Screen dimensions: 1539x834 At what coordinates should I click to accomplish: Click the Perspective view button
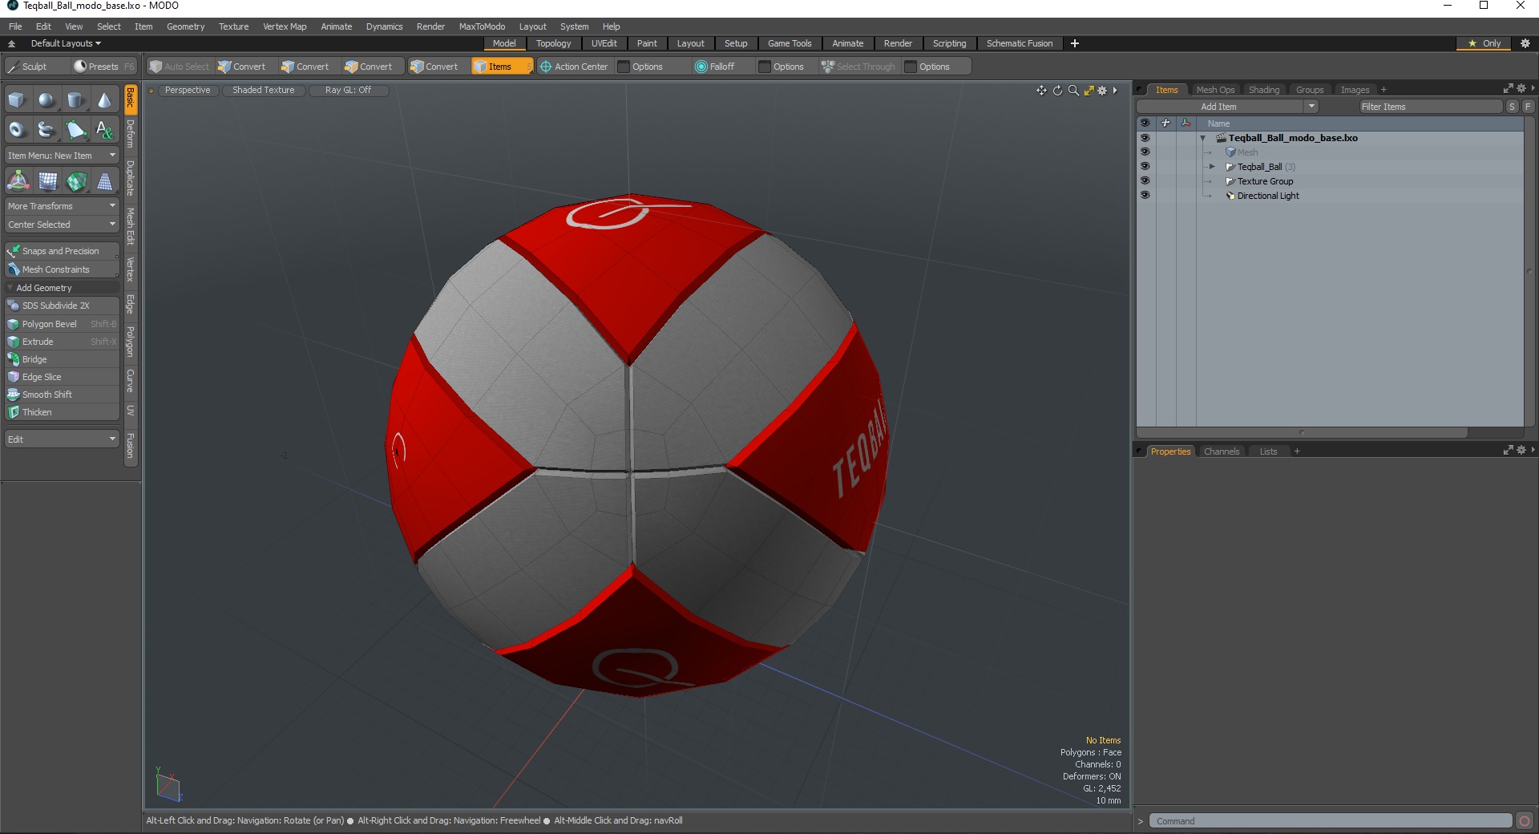coord(188,90)
